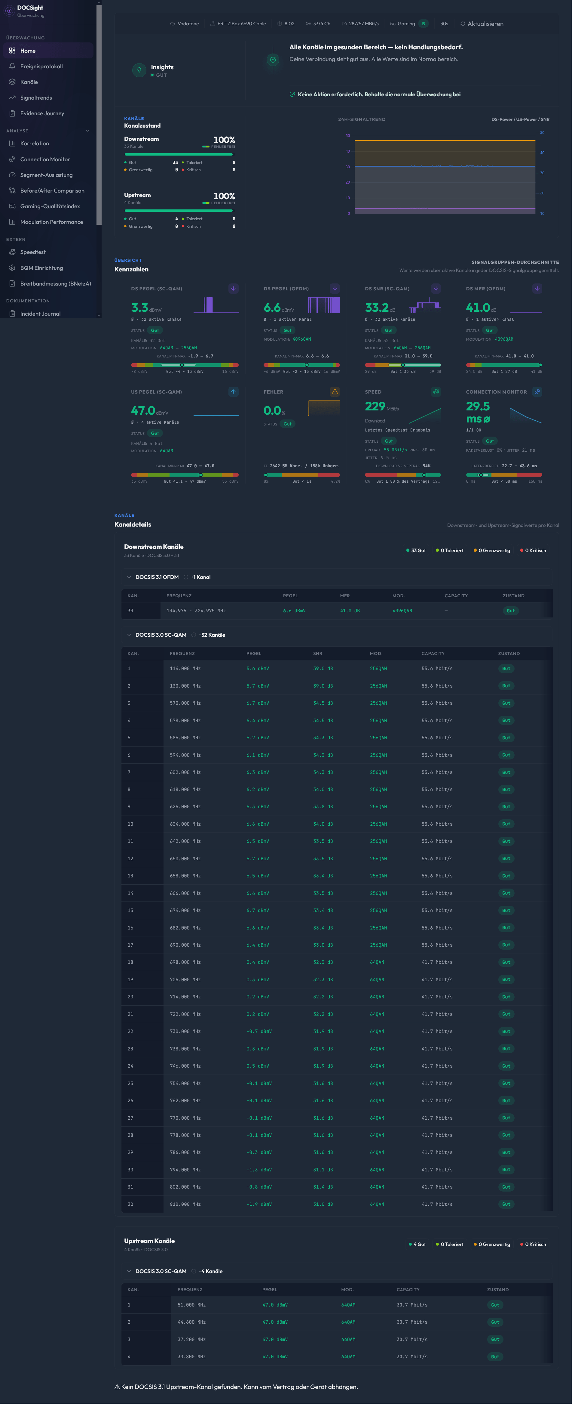Click info icon beside downstream '32 Kanäle'

pos(194,635)
